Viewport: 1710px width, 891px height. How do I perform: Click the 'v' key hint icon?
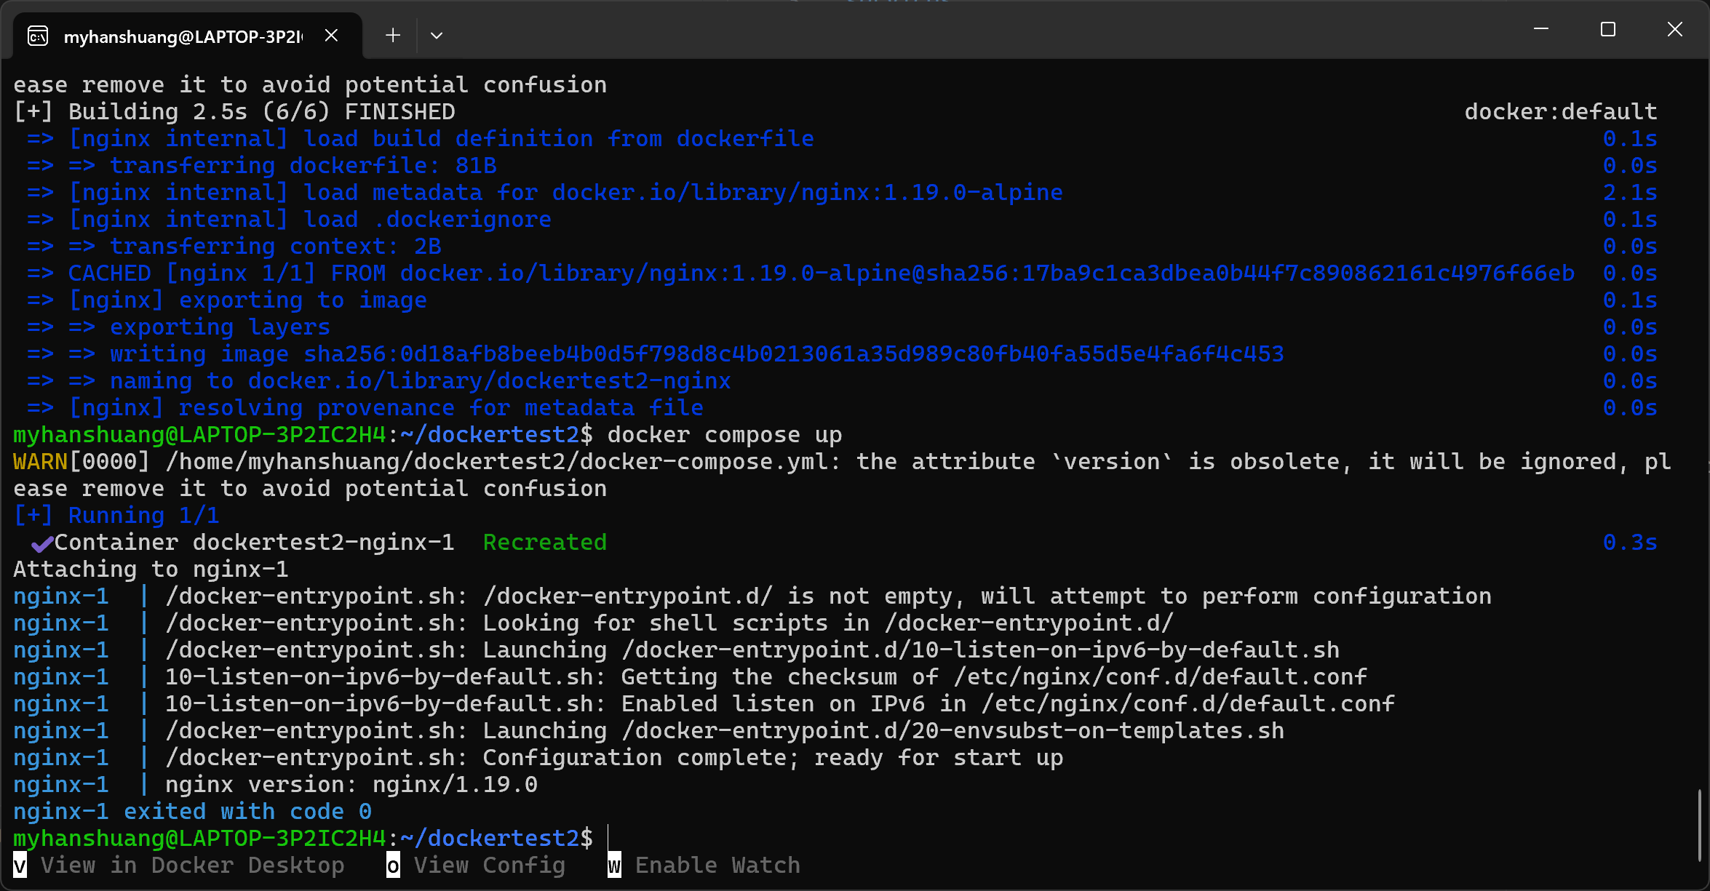(20, 866)
